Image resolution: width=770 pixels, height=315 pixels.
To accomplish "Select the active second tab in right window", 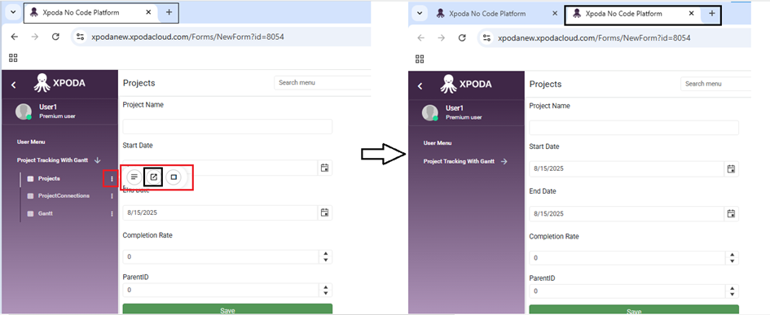I will click(x=633, y=14).
